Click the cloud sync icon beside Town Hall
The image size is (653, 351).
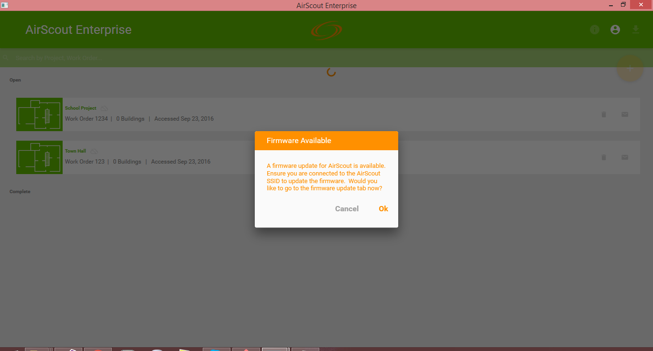(x=94, y=151)
